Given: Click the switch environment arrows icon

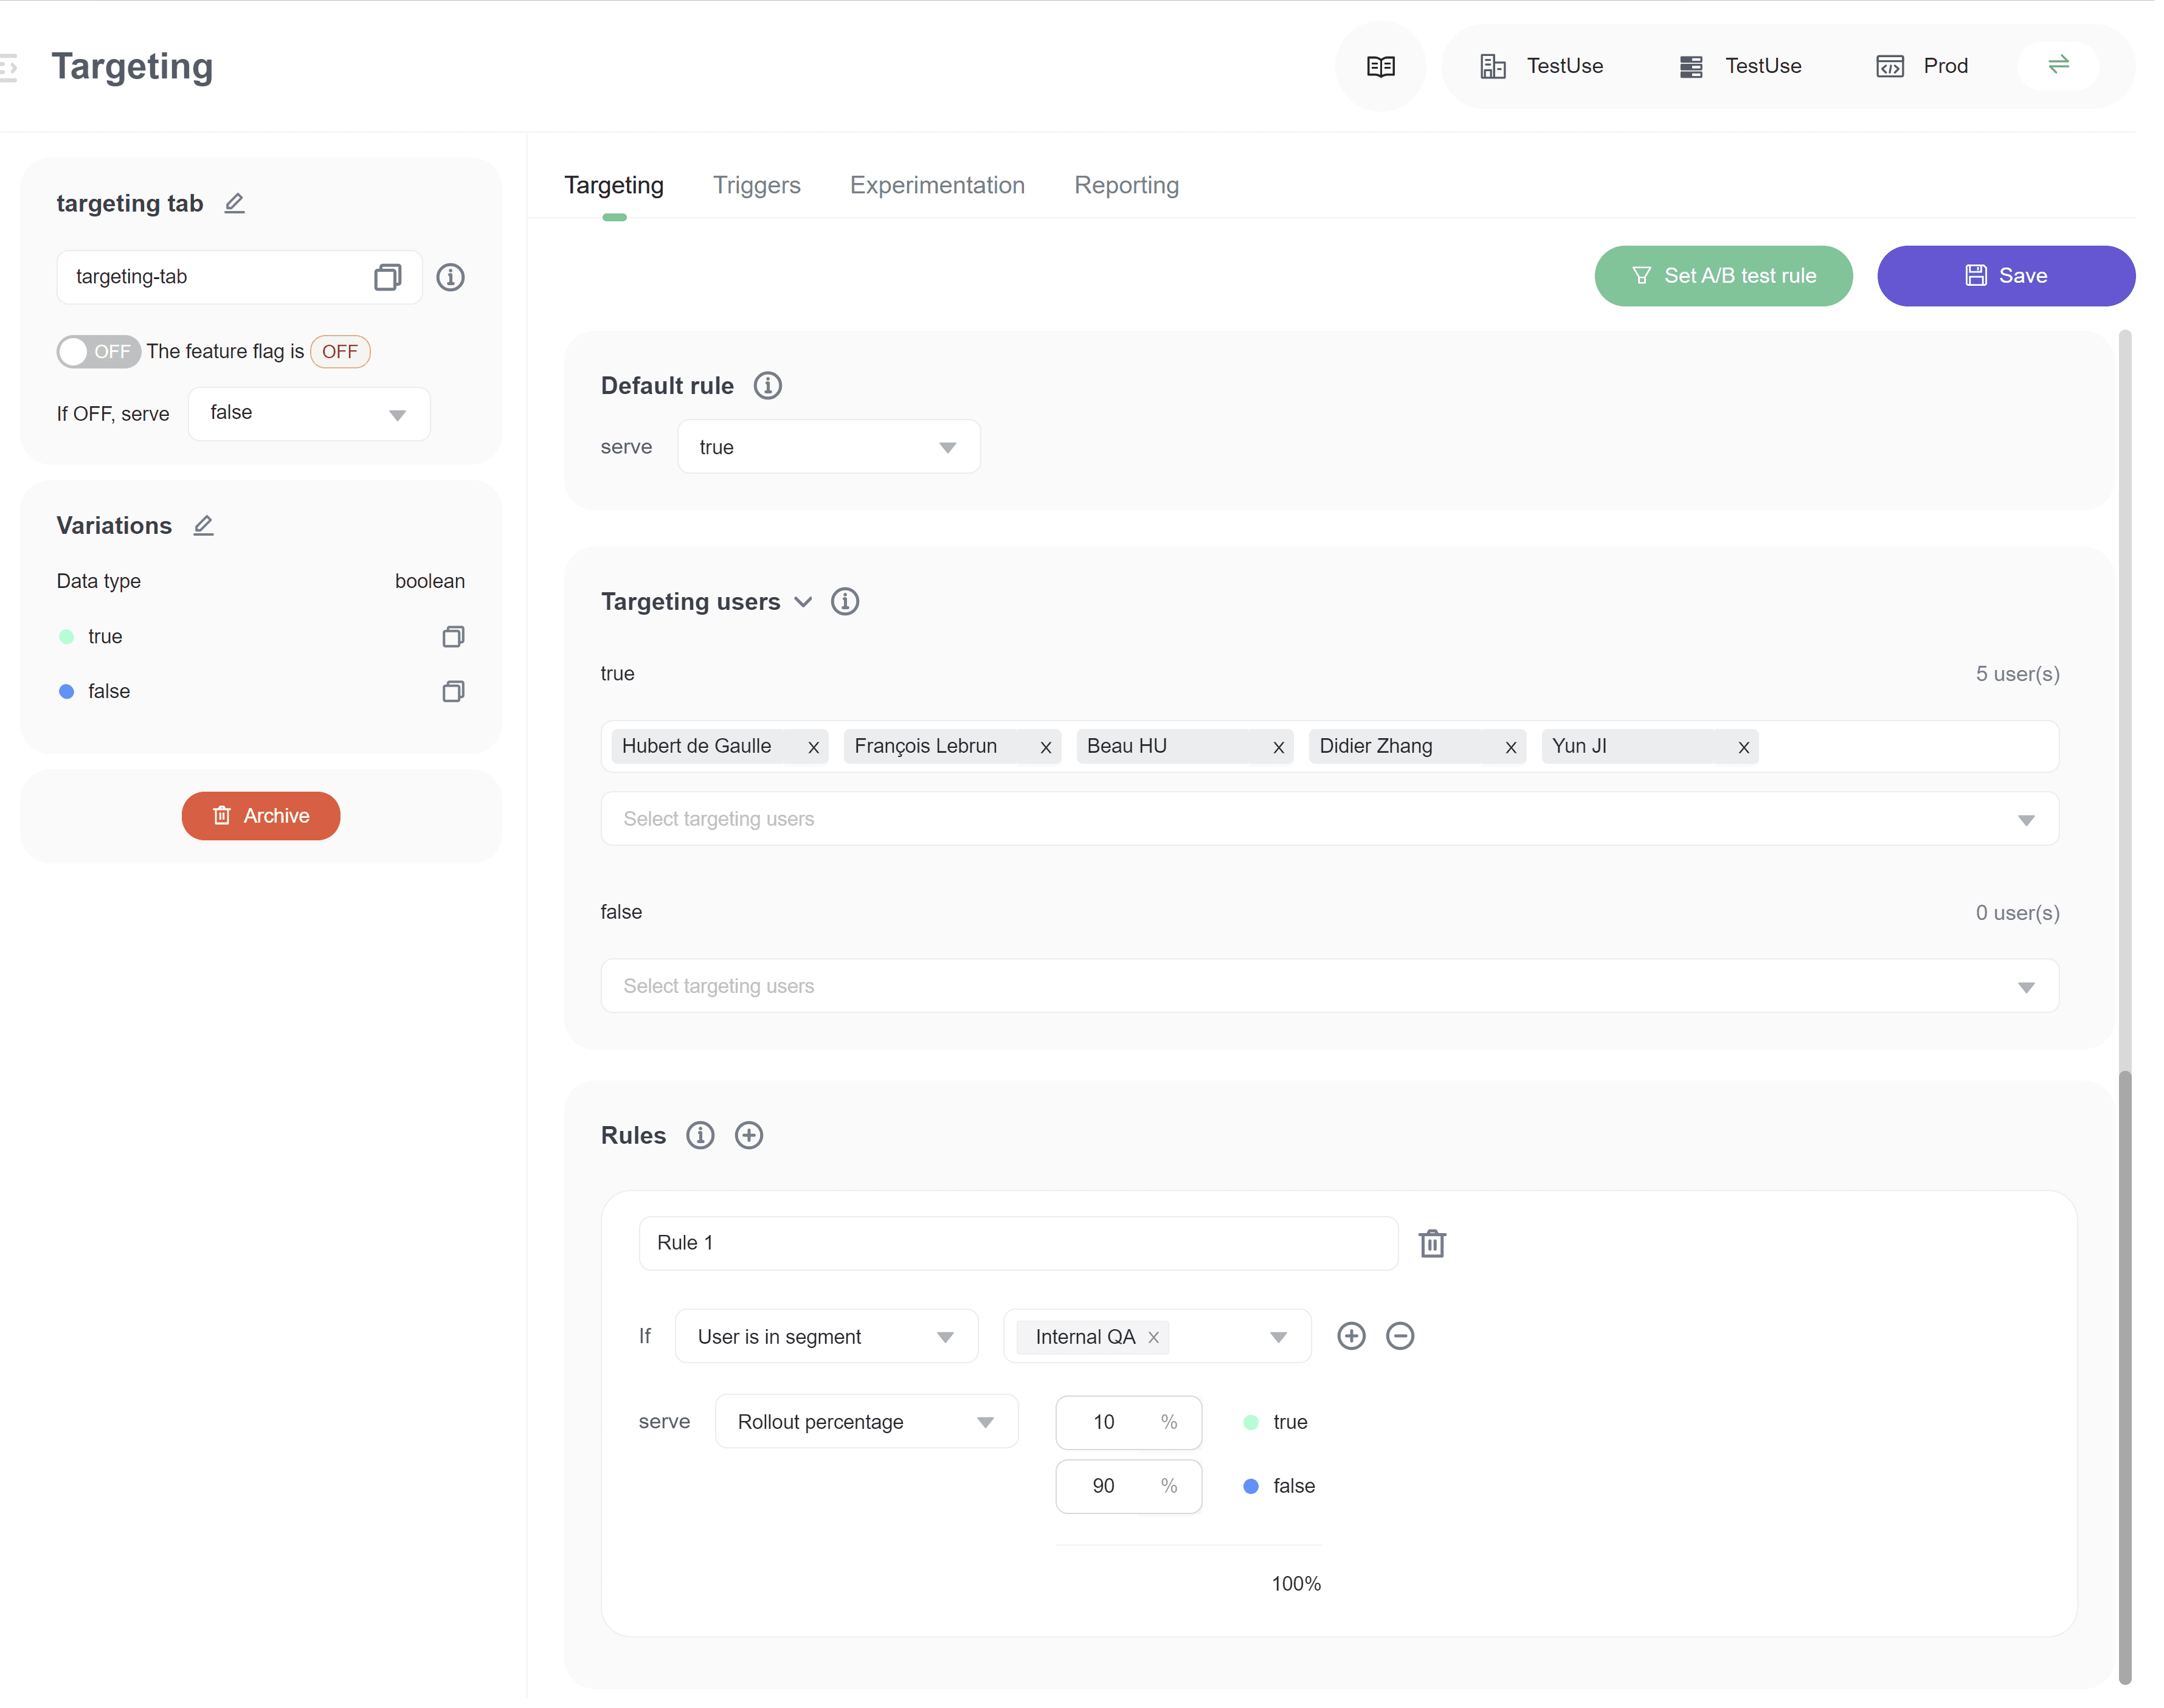Looking at the screenshot, I should (x=2058, y=65).
